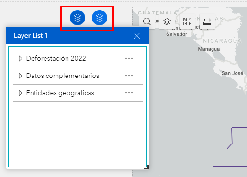The height and width of the screenshot is (177, 247).
Task: Click the first blue layers widget button
Action: pos(78,18)
